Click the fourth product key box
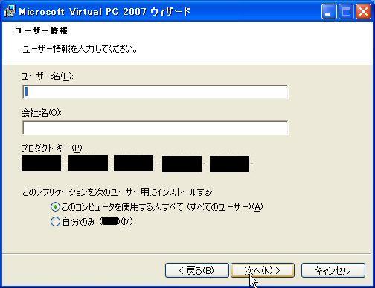The image size is (375, 288). 182,164
